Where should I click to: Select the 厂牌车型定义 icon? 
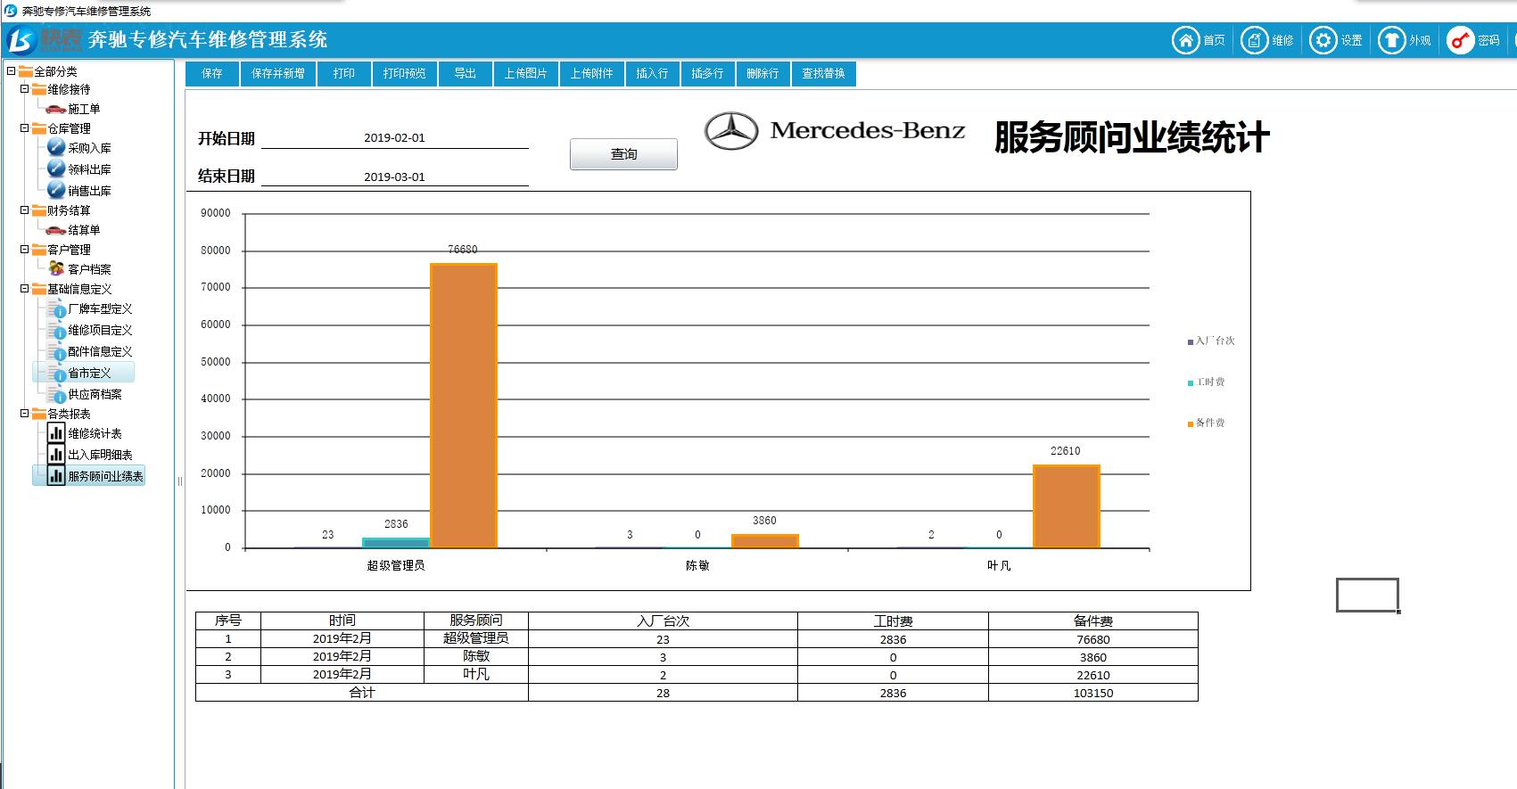(x=56, y=308)
